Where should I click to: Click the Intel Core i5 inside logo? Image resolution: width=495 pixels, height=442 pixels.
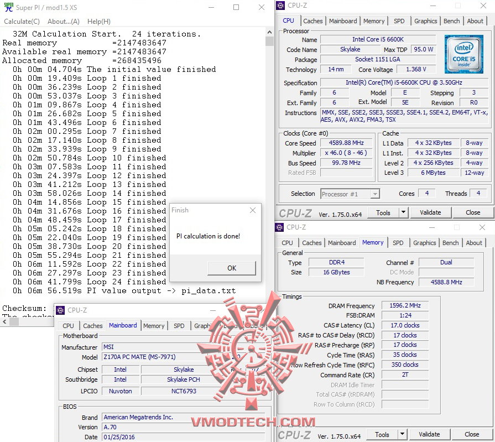point(463,54)
